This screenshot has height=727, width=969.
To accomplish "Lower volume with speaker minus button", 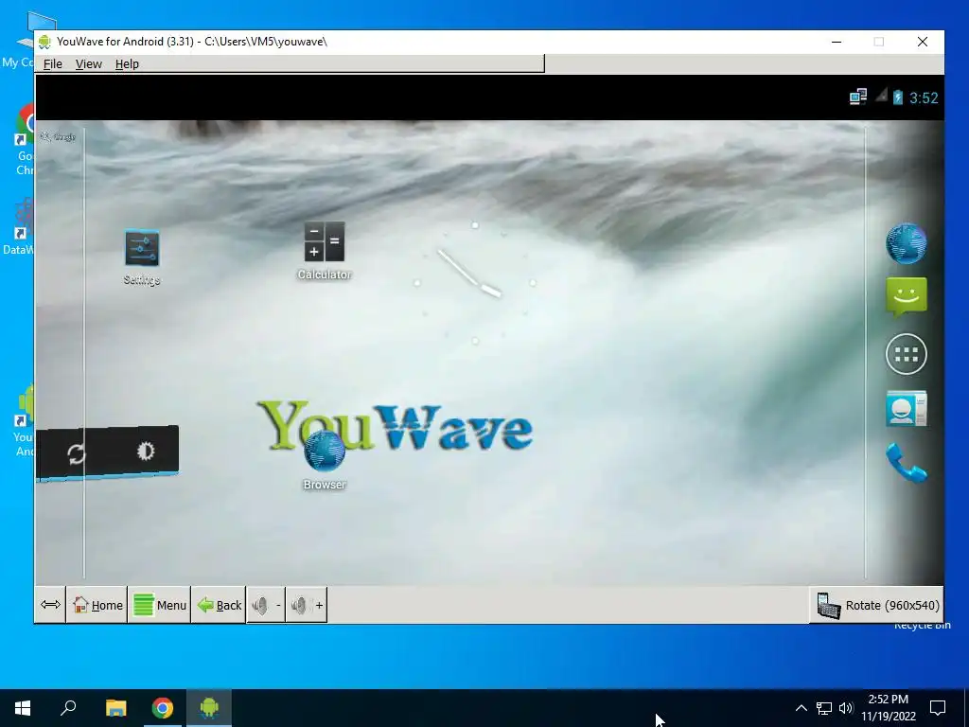I will click(266, 605).
